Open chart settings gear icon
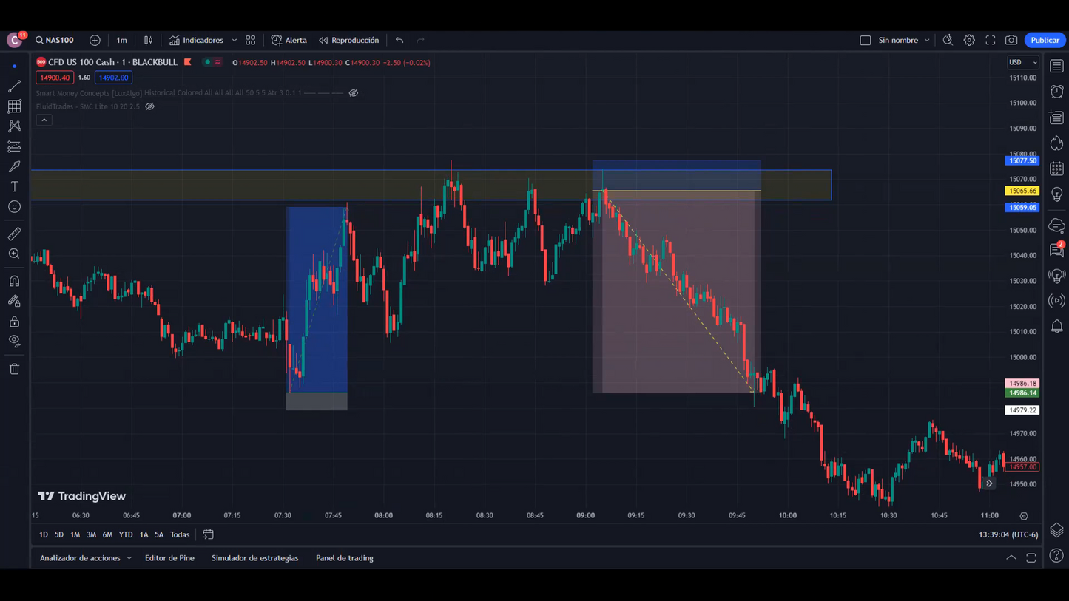This screenshot has height=601, width=1069. pos(969,41)
